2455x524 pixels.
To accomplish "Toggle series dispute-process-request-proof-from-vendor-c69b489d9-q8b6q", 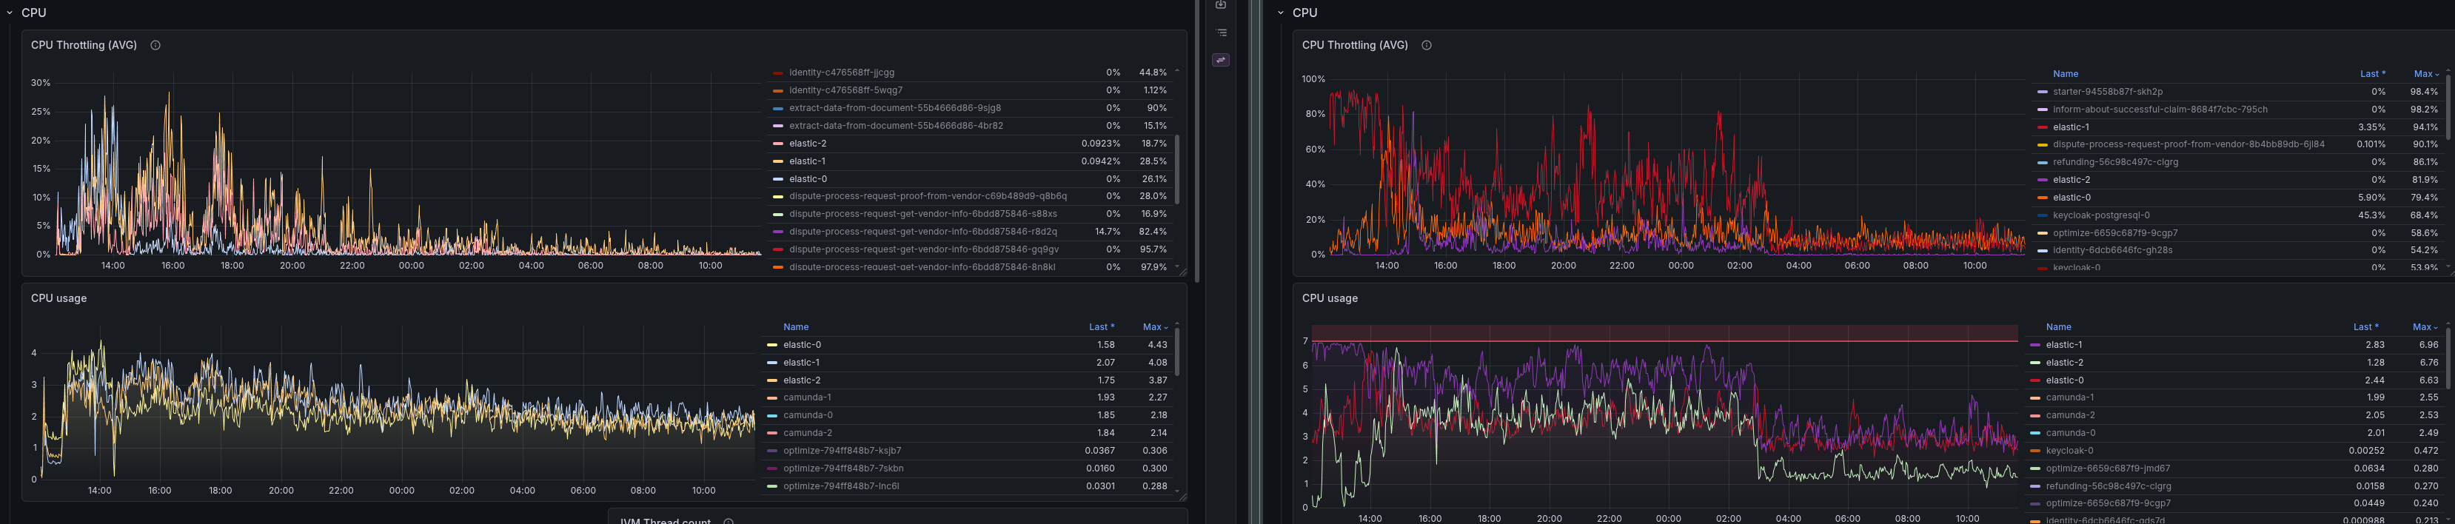I will 928,196.
